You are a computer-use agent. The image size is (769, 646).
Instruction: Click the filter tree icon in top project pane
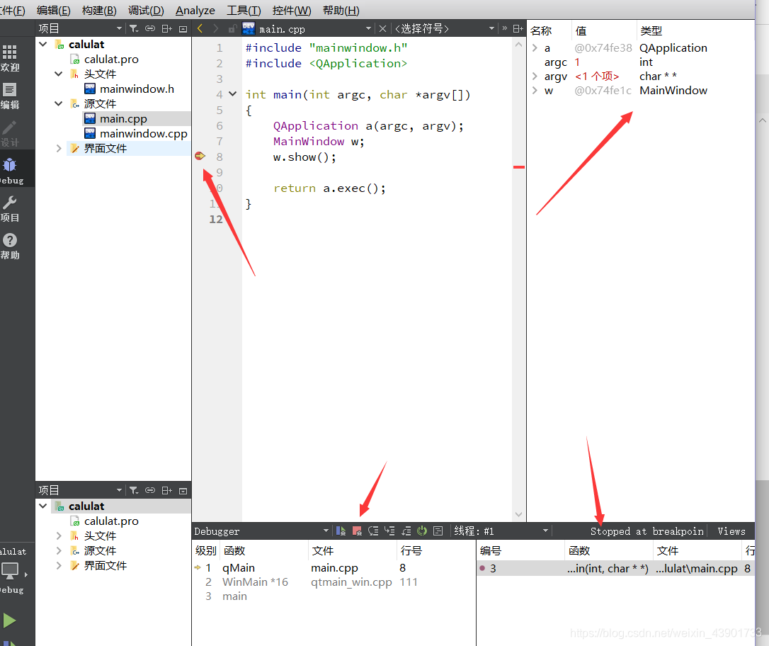coord(133,28)
